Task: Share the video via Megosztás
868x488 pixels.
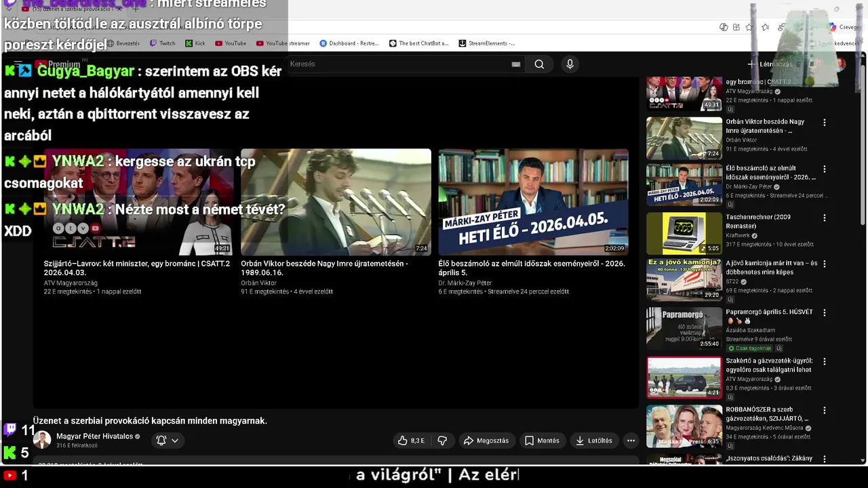Action: tap(486, 441)
